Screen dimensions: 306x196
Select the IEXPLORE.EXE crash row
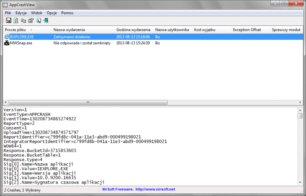pyautogui.click(x=153, y=37)
